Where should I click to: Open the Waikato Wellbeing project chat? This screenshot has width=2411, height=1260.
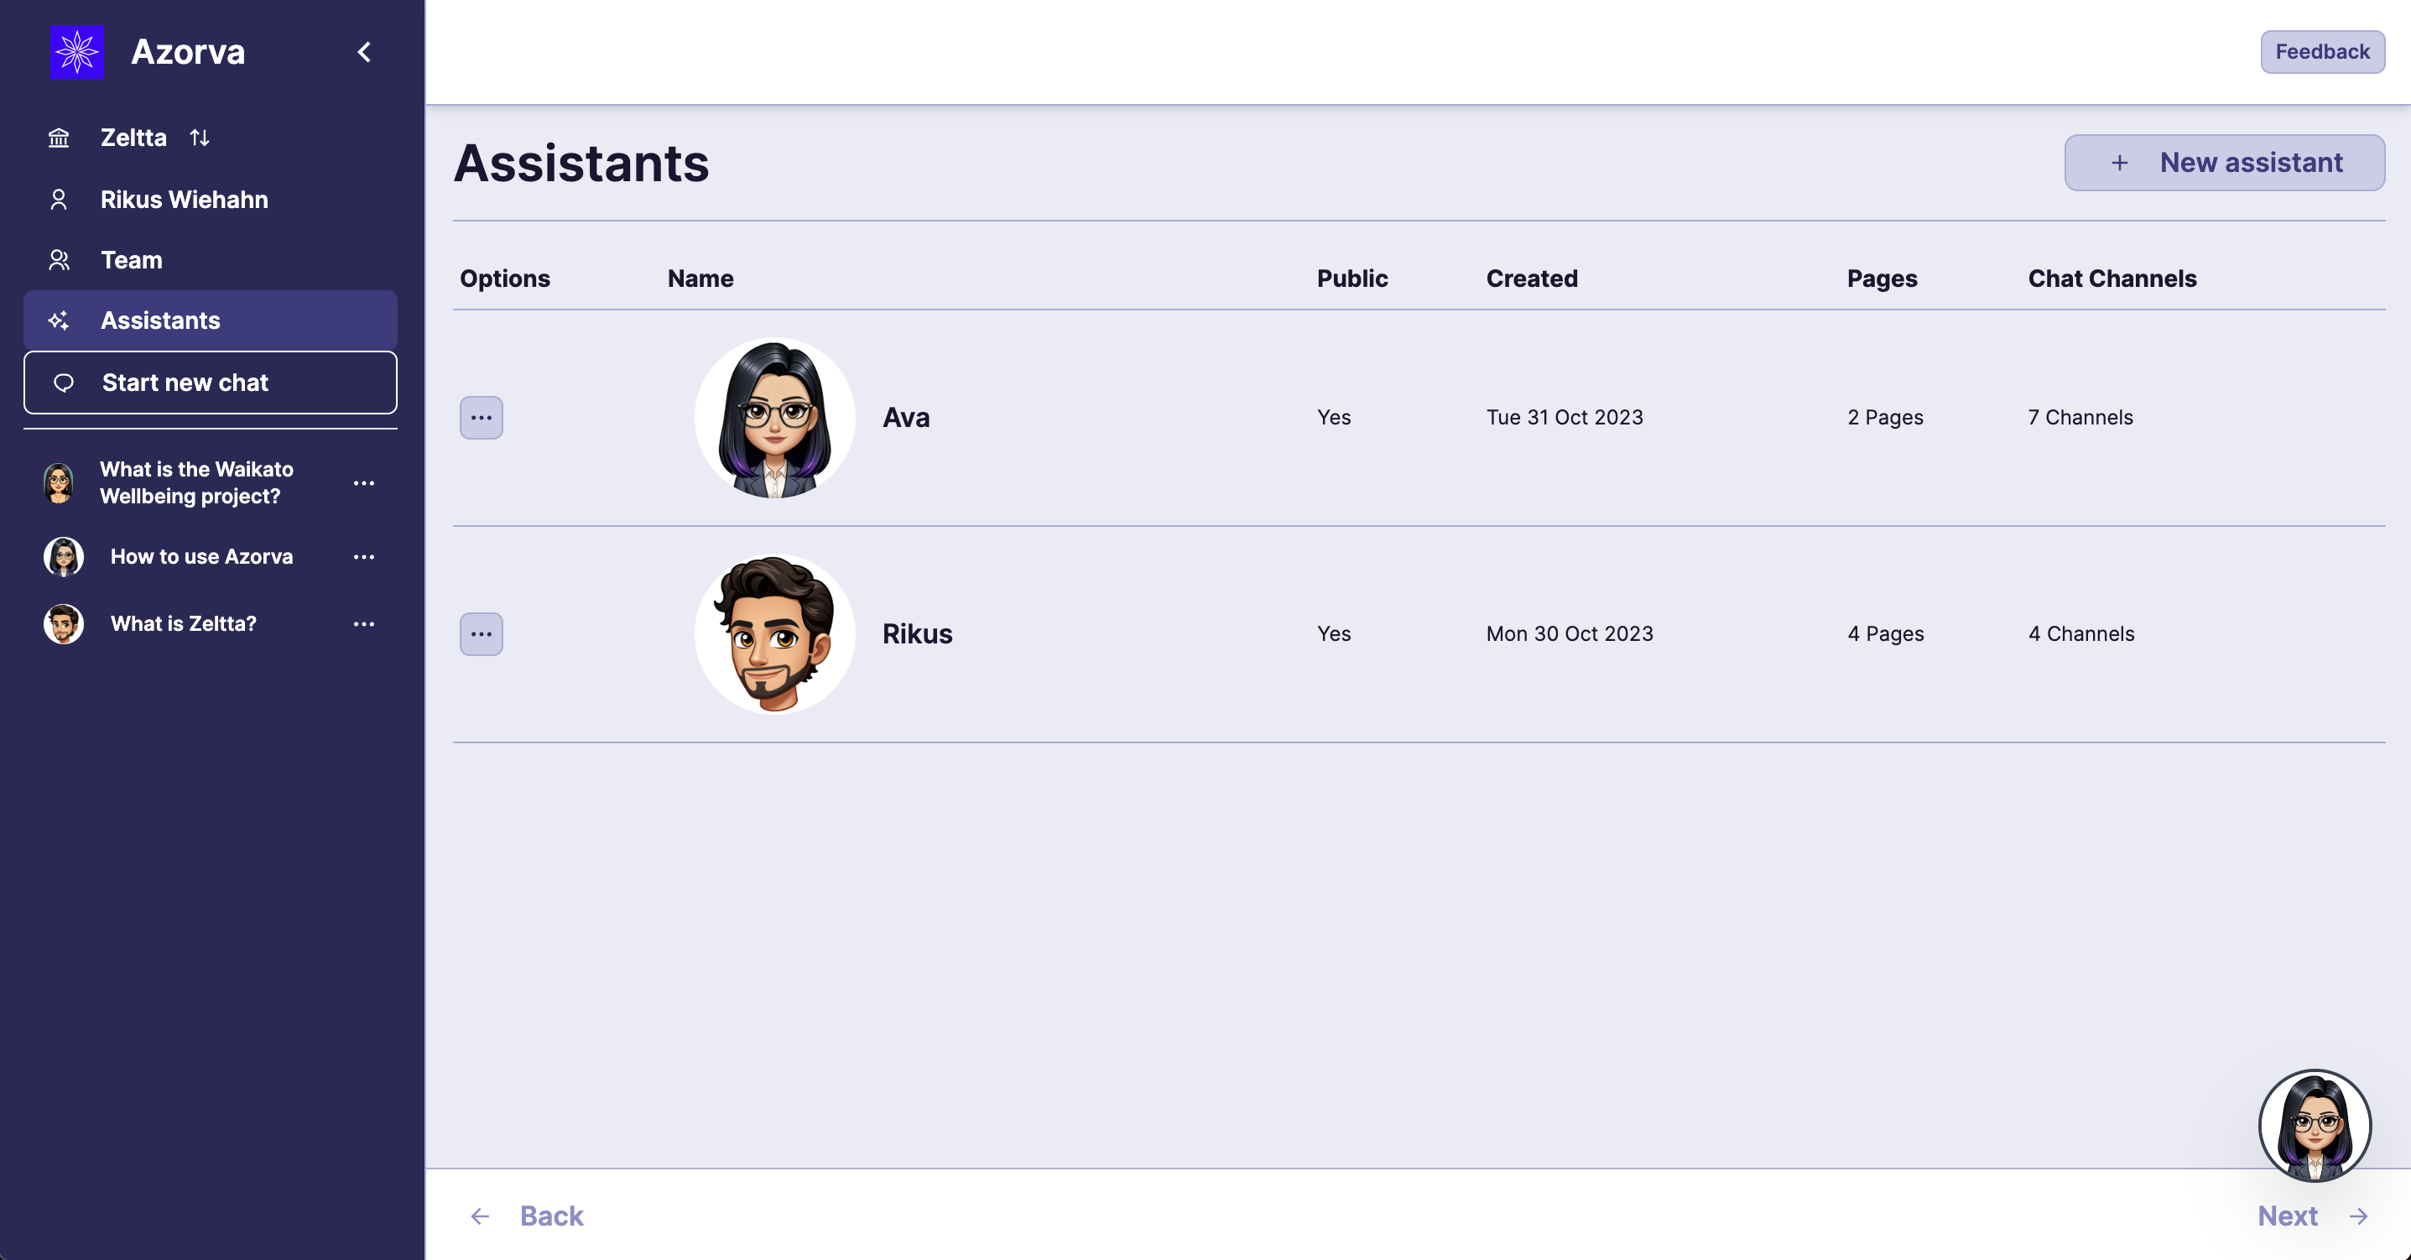[195, 482]
